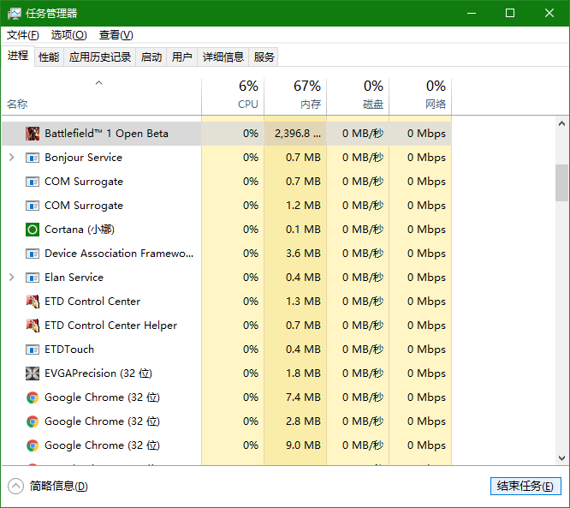Image resolution: width=570 pixels, height=508 pixels.
Task: Click the Bonjour Service process icon
Action: pos(33,158)
